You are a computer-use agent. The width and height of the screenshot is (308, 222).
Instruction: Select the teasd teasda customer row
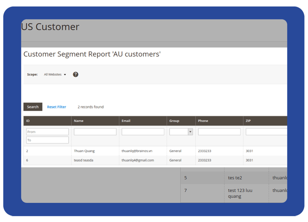click(x=84, y=160)
